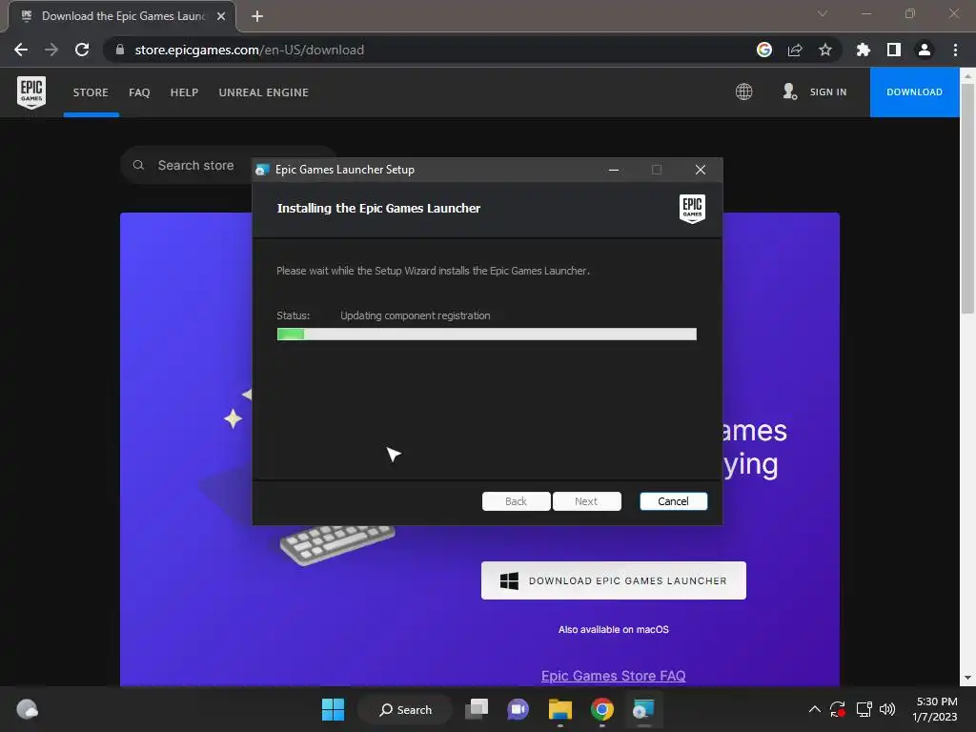
Task: Toggle the Chrome side panel icon
Action: 894,50
